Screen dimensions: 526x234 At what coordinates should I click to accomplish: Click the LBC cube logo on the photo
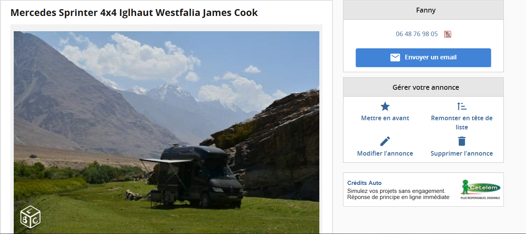(x=31, y=217)
